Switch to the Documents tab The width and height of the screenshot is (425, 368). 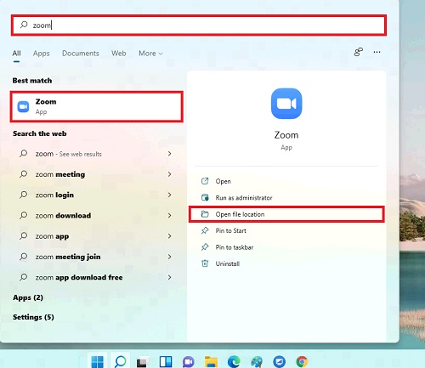pos(81,54)
